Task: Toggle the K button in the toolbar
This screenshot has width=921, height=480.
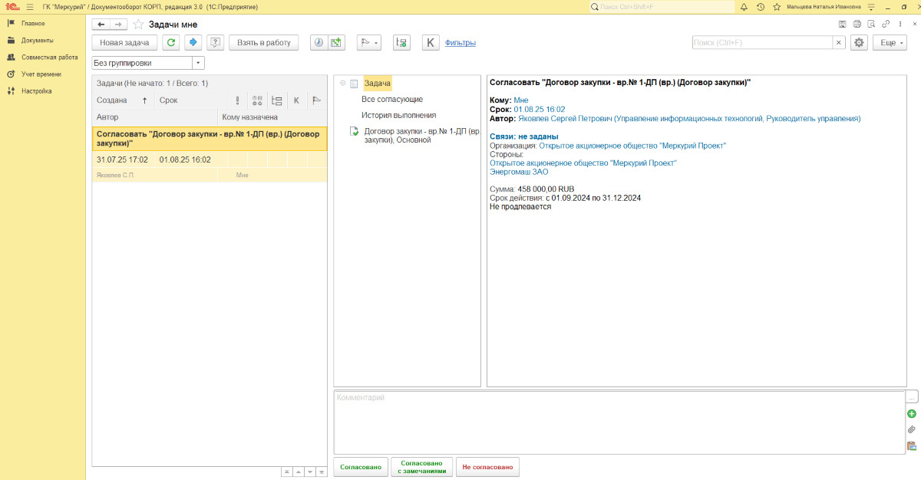Action: pyautogui.click(x=431, y=43)
